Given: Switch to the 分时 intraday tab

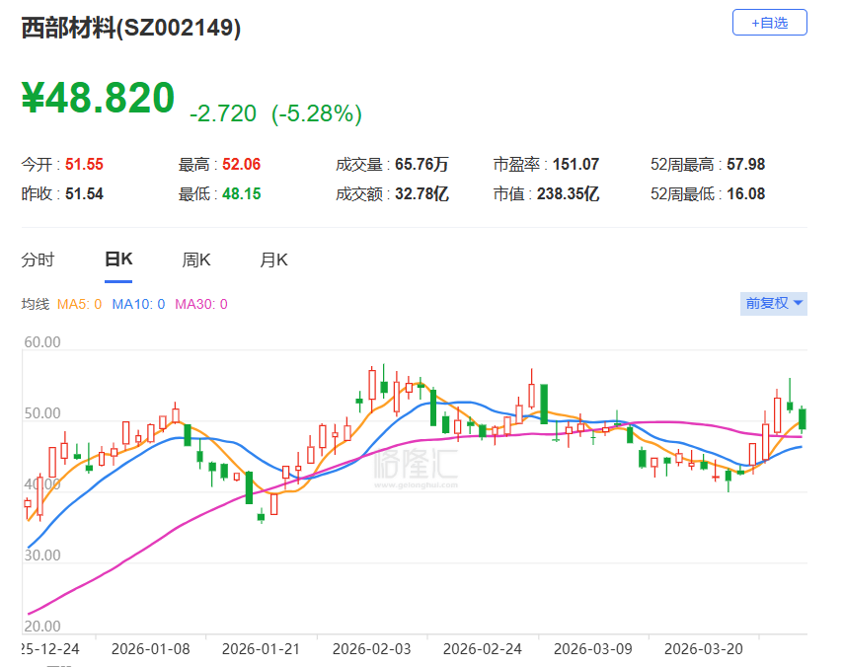Looking at the screenshot, I should coord(38,260).
